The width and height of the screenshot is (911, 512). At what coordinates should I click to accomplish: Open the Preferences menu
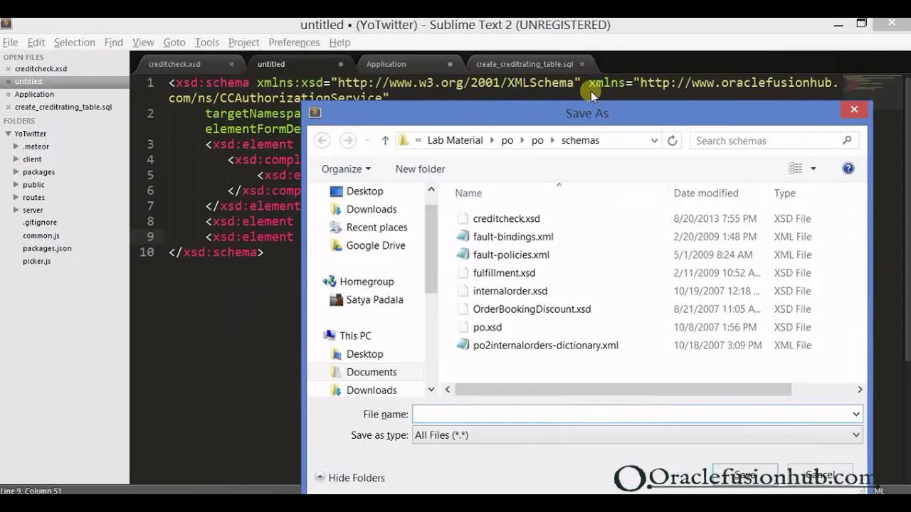pos(294,43)
